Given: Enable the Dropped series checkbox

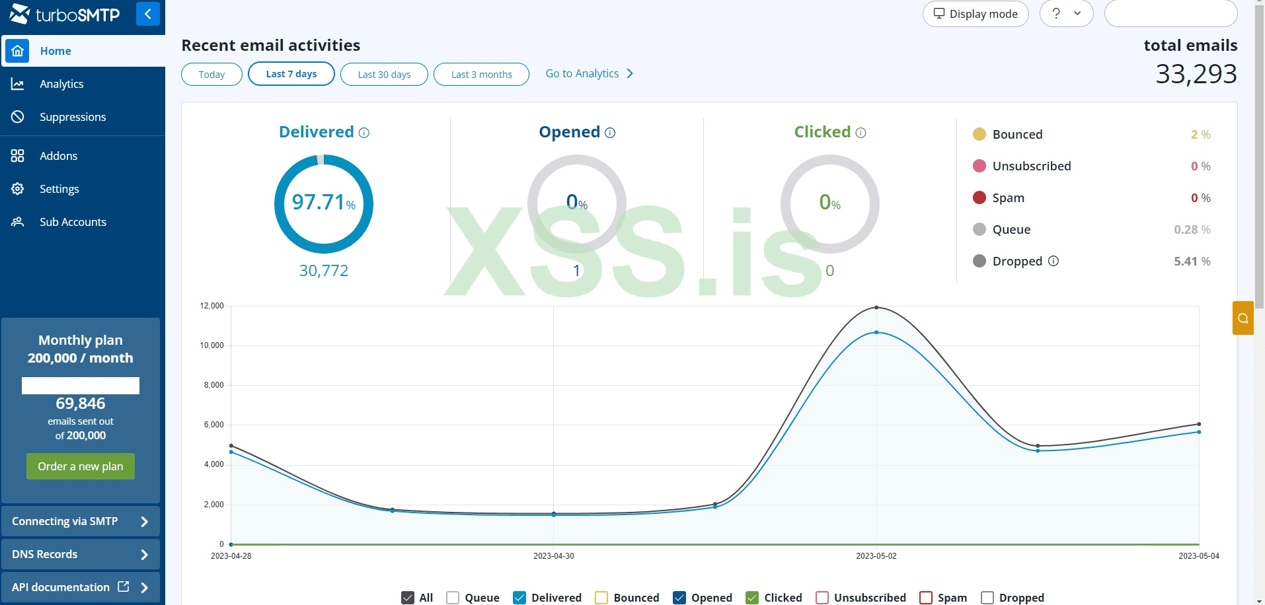Looking at the screenshot, I should (987, 598).
